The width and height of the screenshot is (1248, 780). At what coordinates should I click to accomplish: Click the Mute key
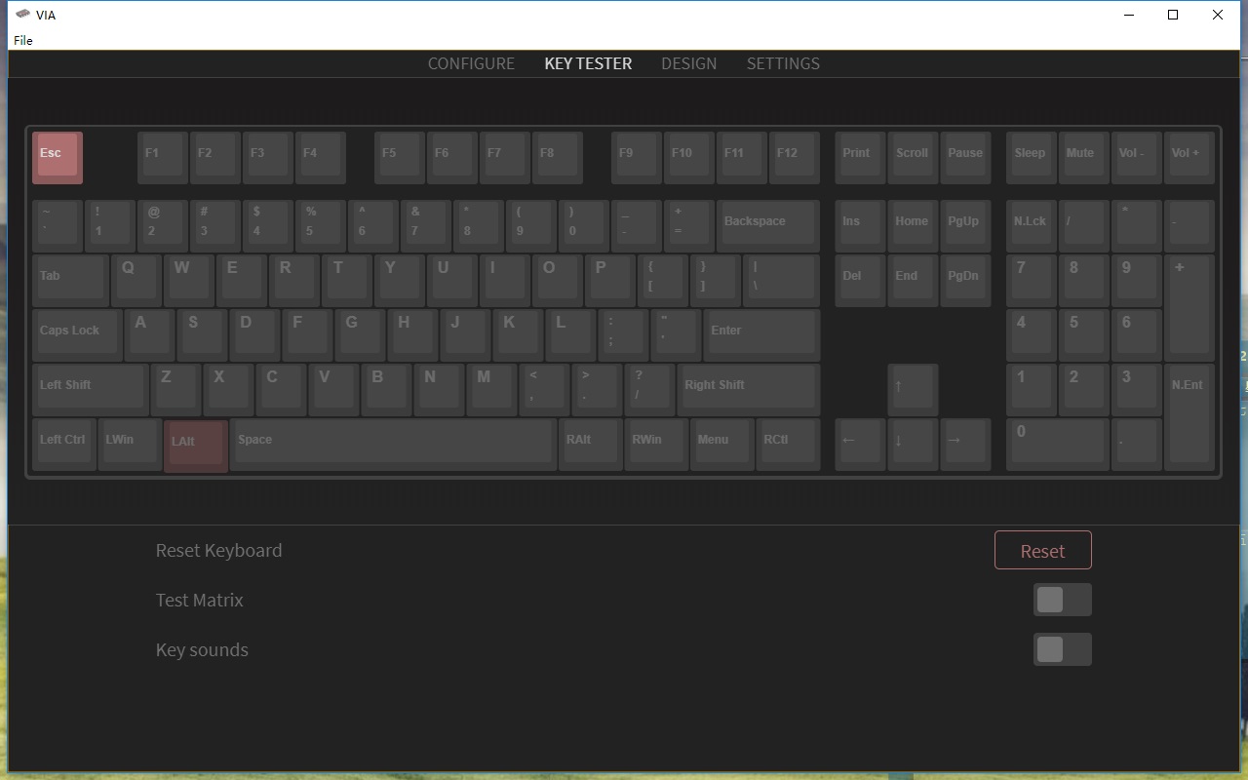[x=1084, y=158]
